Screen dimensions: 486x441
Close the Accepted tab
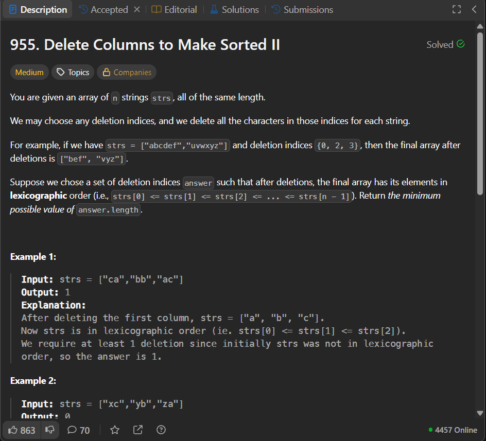pyautogui.click(x=136, y=9)
